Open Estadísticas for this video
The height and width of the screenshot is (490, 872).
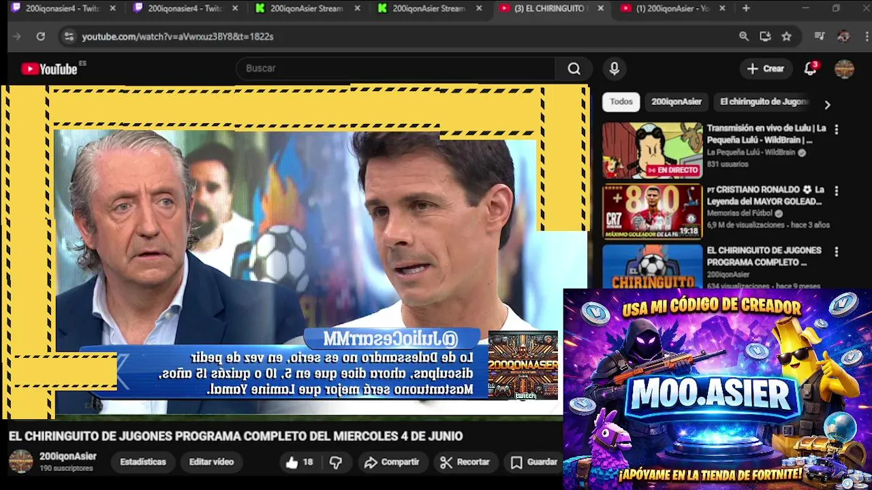pyautogui.click(x=143, y=462)
